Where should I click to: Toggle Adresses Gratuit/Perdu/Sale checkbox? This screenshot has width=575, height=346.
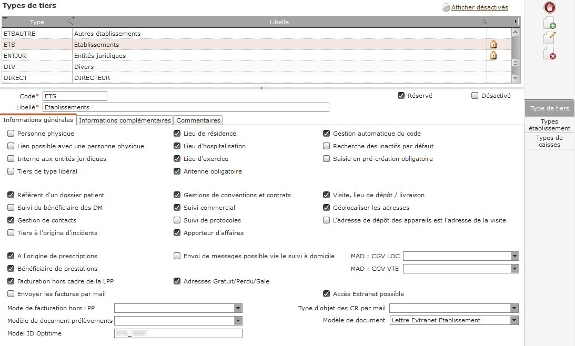[177, 281]
